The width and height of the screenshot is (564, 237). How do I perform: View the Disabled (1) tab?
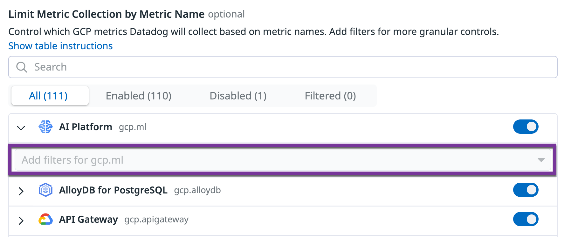[238, 96]
